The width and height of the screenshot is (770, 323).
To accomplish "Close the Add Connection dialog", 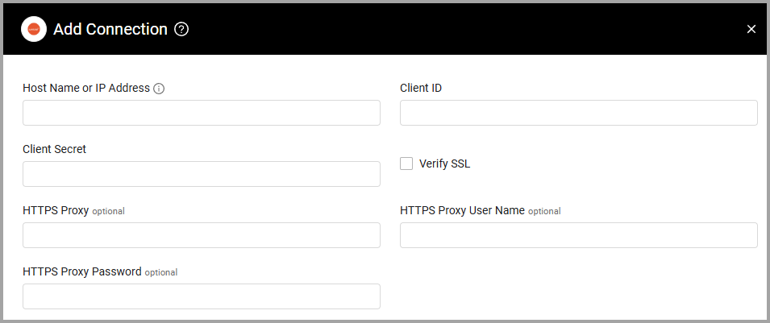I will click(x=751, y=30).
